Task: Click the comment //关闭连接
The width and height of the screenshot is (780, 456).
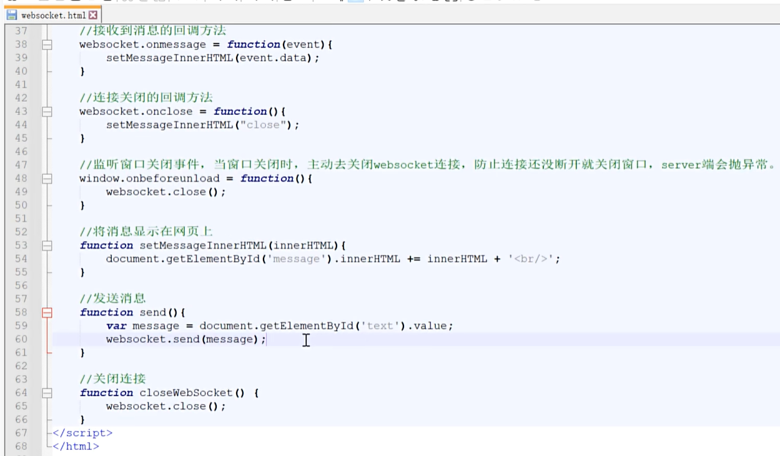Action: (112, 379)
